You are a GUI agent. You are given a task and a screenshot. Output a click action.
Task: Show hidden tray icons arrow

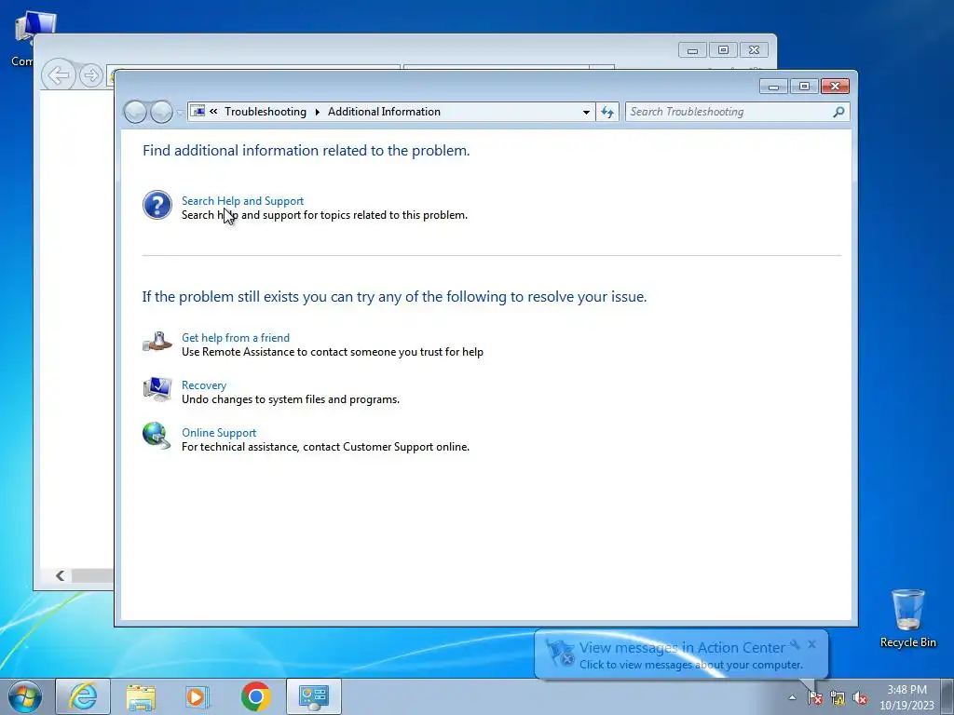tap(792, 697)
